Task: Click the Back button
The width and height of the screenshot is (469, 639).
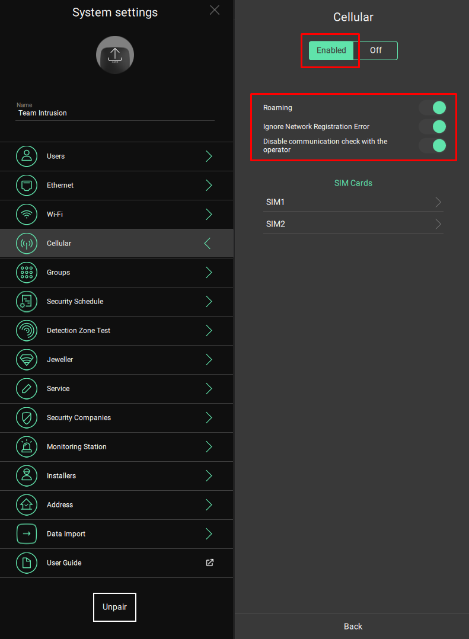Action: 353,627
